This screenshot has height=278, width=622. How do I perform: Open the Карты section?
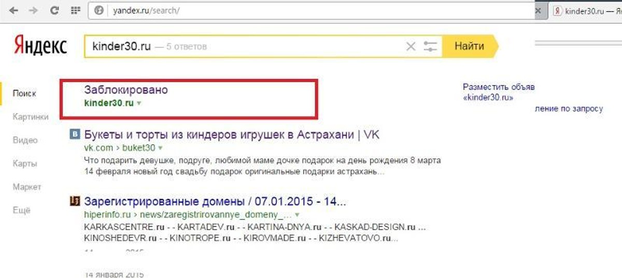pos(24,163)
